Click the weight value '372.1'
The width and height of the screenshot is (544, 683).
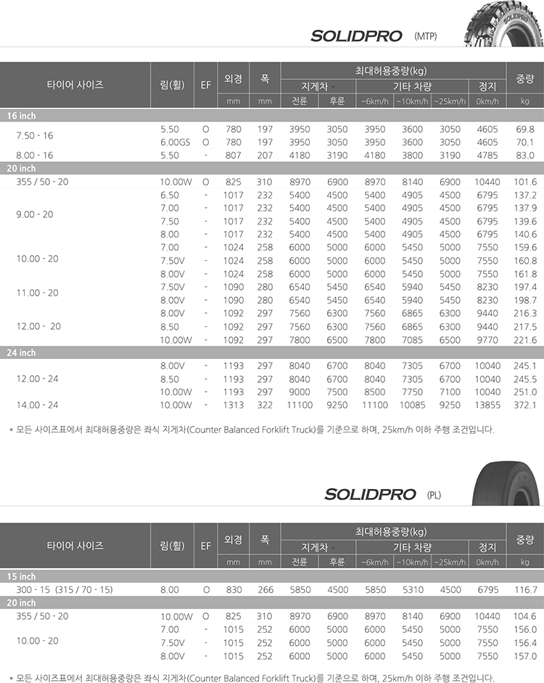(x=525, y=405)
